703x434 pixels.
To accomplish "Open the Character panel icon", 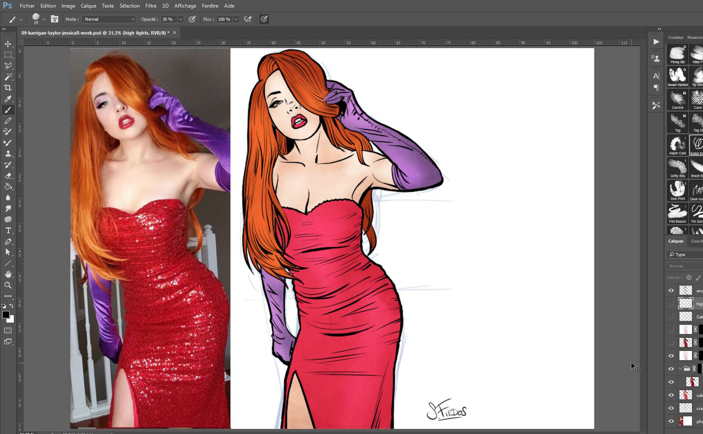I will [656, 76].
